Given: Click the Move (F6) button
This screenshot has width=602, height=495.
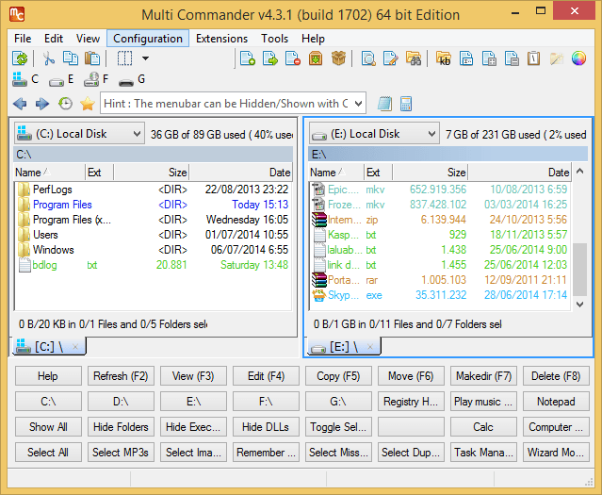Looking at the screenshot, I should tap(411, 376).
